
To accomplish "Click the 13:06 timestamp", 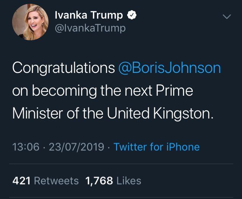I will [26, 147].
